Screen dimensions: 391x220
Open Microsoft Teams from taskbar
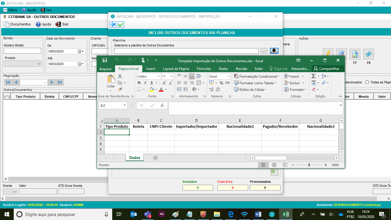pyautogui.click(x=148, y=214)
